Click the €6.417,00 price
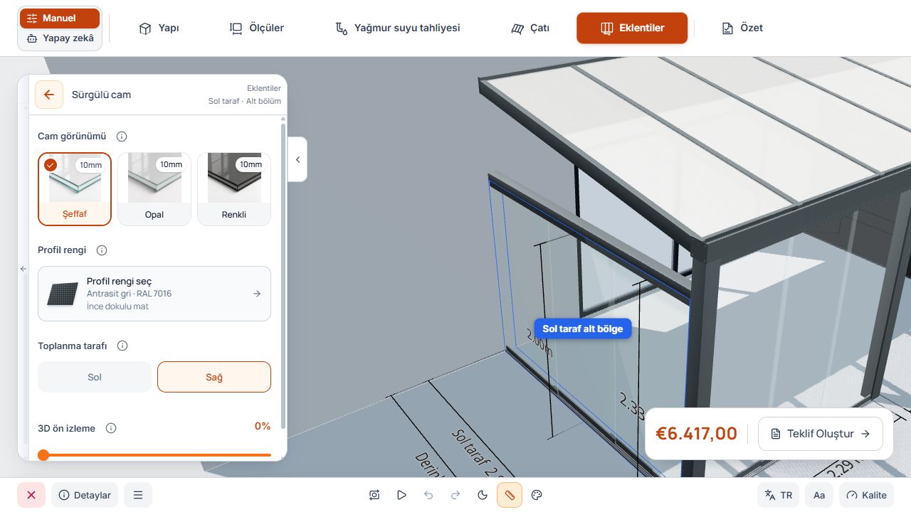The width and height of the screenshot is (911, 512). [696, 434]
